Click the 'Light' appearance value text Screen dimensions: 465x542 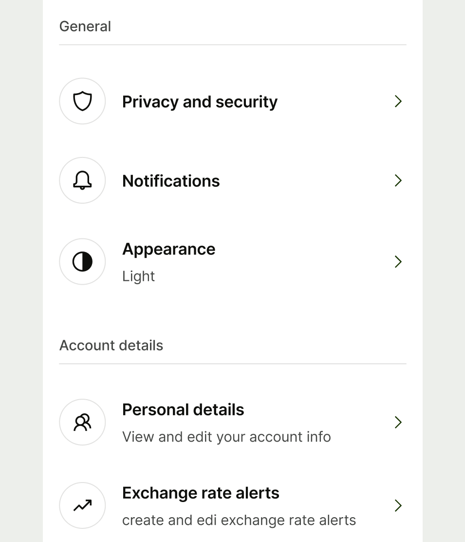138,276
